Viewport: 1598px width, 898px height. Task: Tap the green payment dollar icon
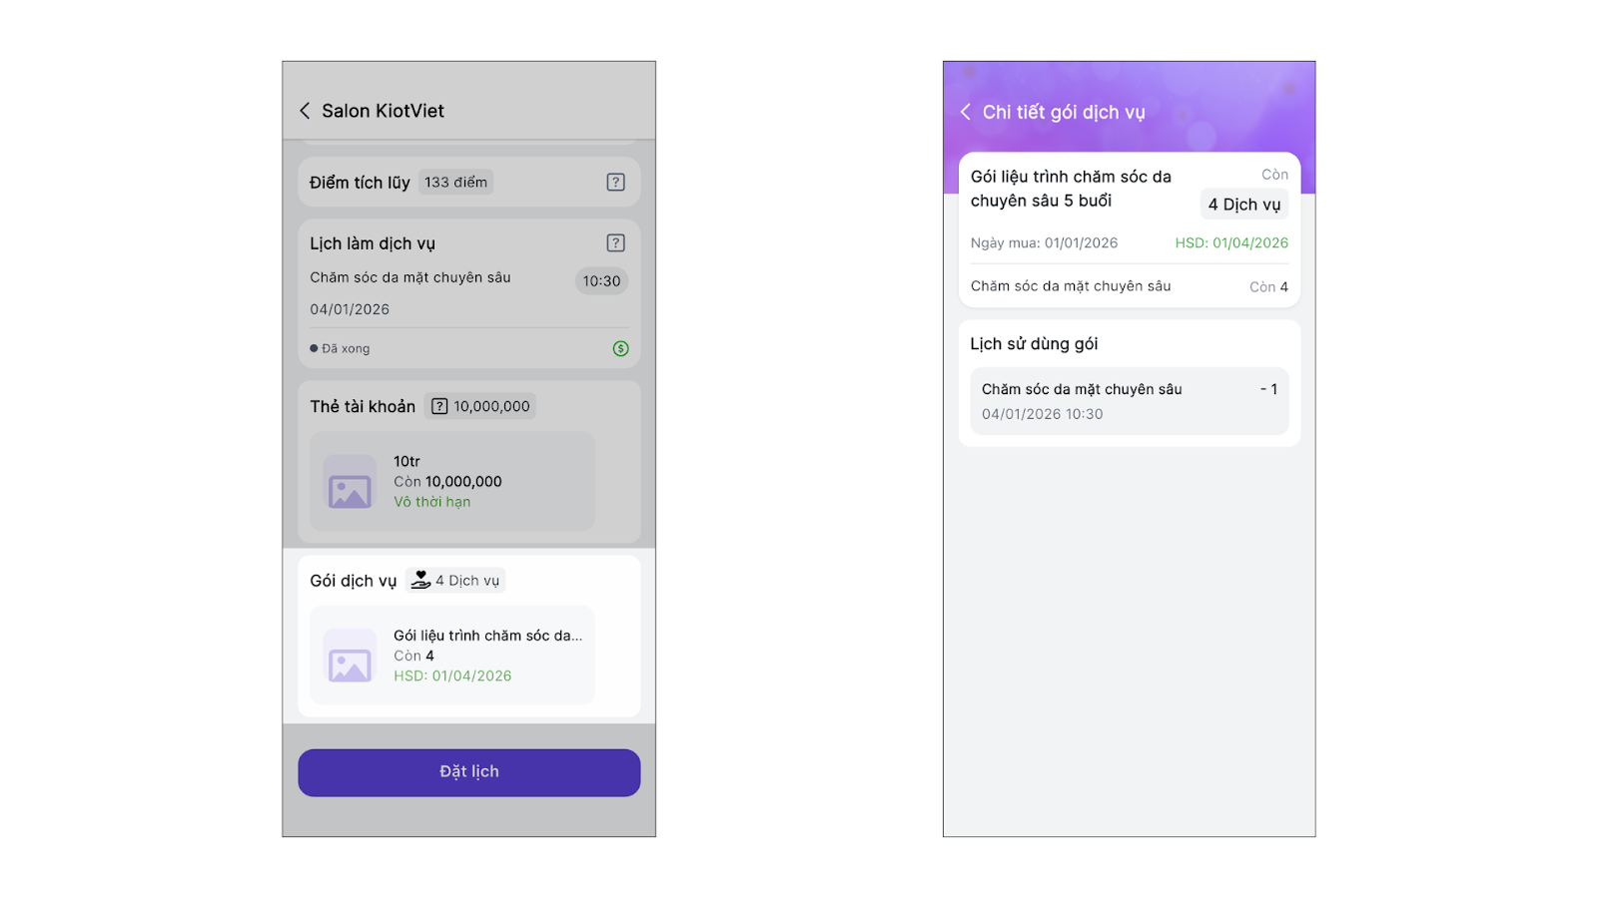click(620, 348)
